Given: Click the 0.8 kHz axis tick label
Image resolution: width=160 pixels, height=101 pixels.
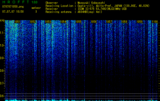Looking at the screenshot, I should pyautogui.click(x=2, y=71).
